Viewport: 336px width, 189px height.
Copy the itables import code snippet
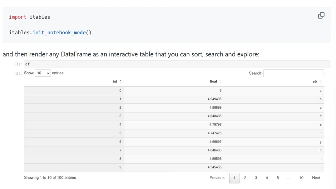321,16
